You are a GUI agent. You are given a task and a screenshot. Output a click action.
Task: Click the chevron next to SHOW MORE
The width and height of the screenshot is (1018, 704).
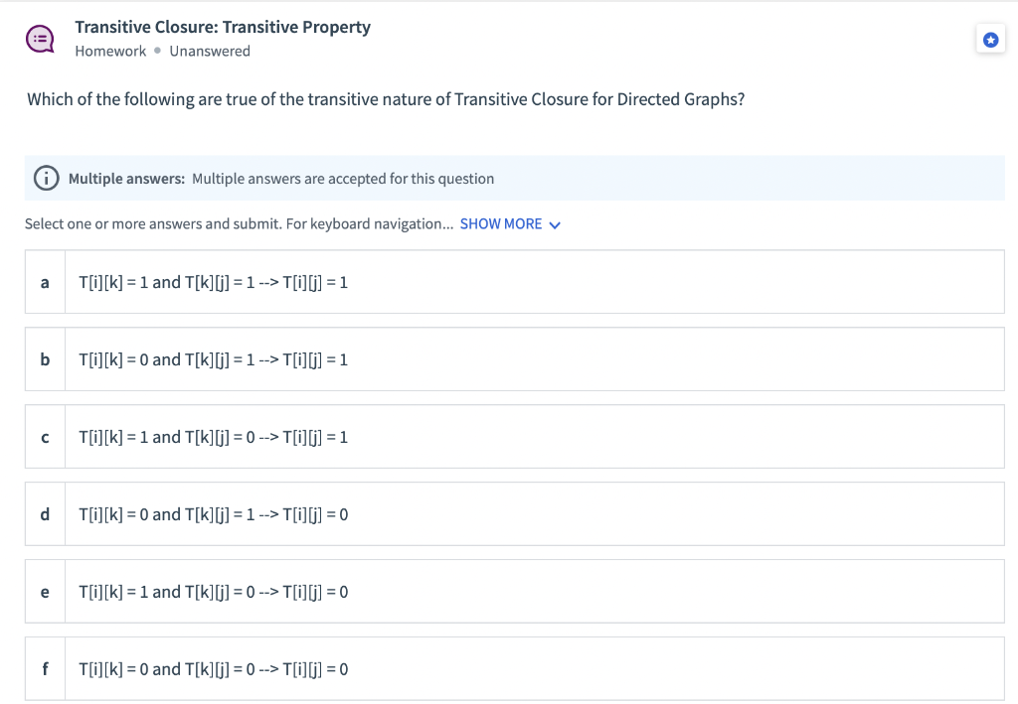(555, 225)
